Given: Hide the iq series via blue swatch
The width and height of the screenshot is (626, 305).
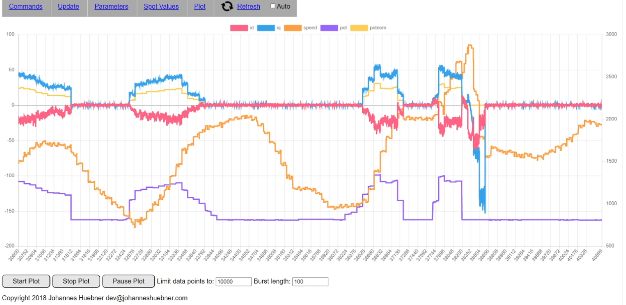Looking at the screenshot, I should tap(266, 28).
